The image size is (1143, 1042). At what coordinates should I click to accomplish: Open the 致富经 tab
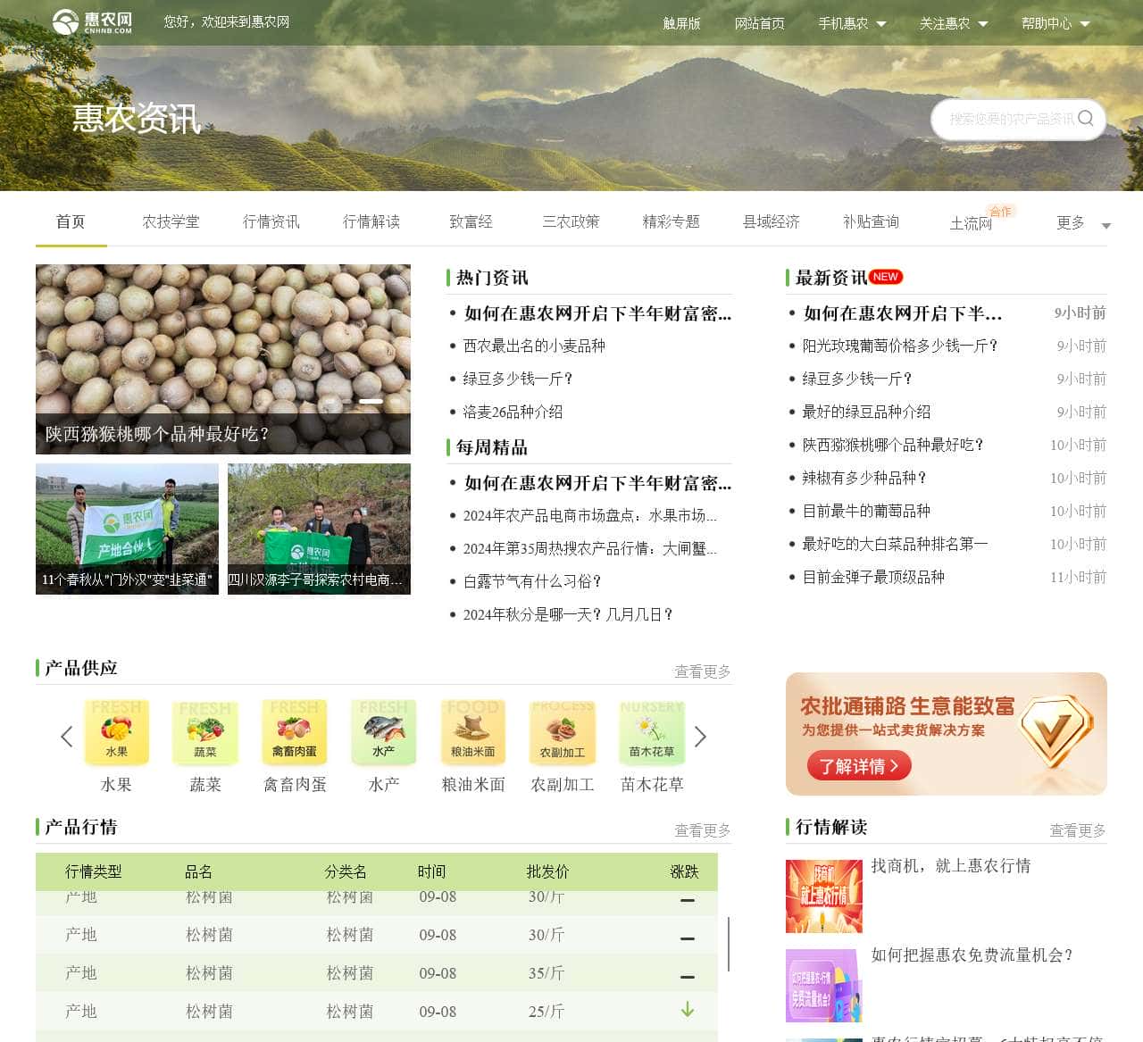click(x=471, y=221)
